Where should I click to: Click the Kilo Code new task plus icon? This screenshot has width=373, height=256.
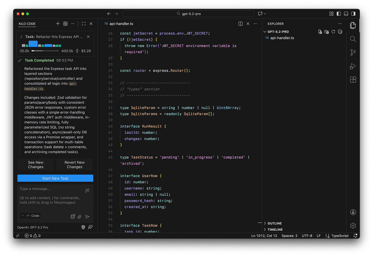coord(58,24)
